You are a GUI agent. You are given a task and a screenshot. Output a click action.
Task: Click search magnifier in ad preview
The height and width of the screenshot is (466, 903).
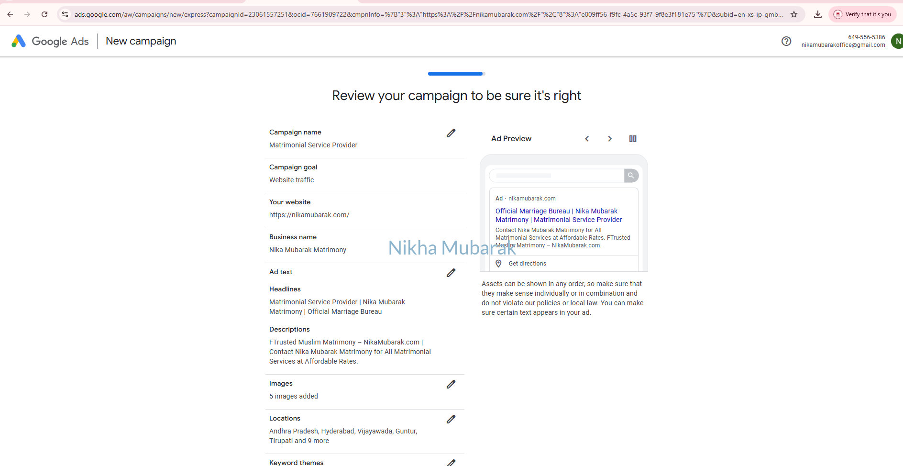[631, 176]
